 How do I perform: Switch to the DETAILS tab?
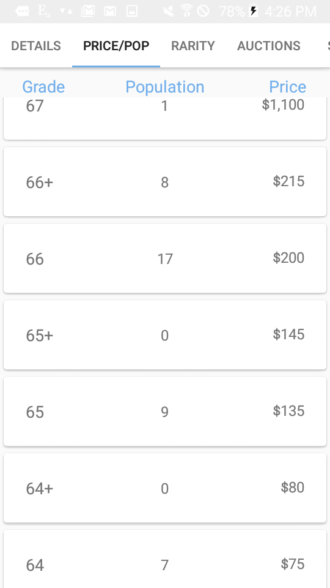coord(36,46)
